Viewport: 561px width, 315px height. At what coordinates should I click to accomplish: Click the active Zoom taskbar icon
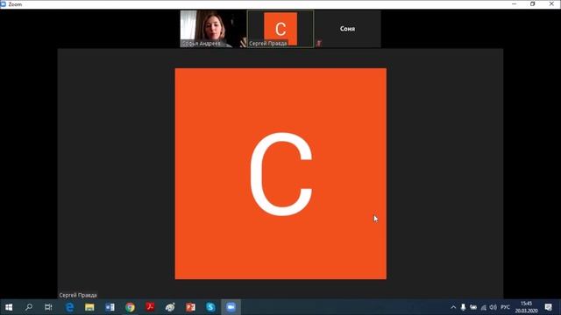tap(231, 307)
